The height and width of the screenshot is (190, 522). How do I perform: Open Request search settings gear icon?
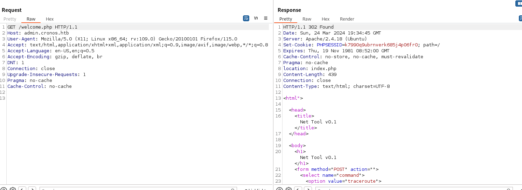point(13,189)
